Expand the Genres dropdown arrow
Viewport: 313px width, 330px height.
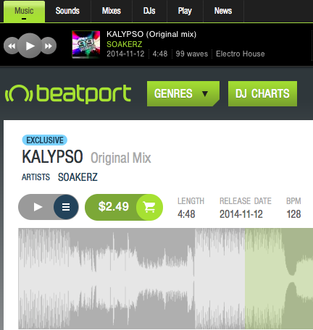(x=205, y=93)
